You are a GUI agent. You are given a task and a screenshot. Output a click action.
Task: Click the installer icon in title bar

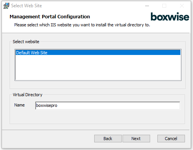pyautogui.click(x=6, y=6)
